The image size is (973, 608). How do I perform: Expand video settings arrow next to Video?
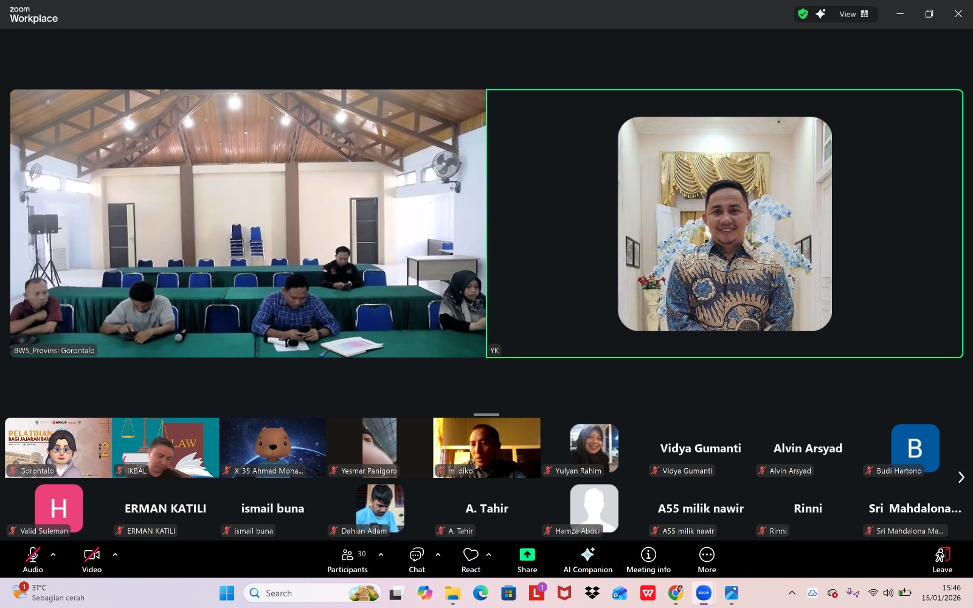point(115,554)
